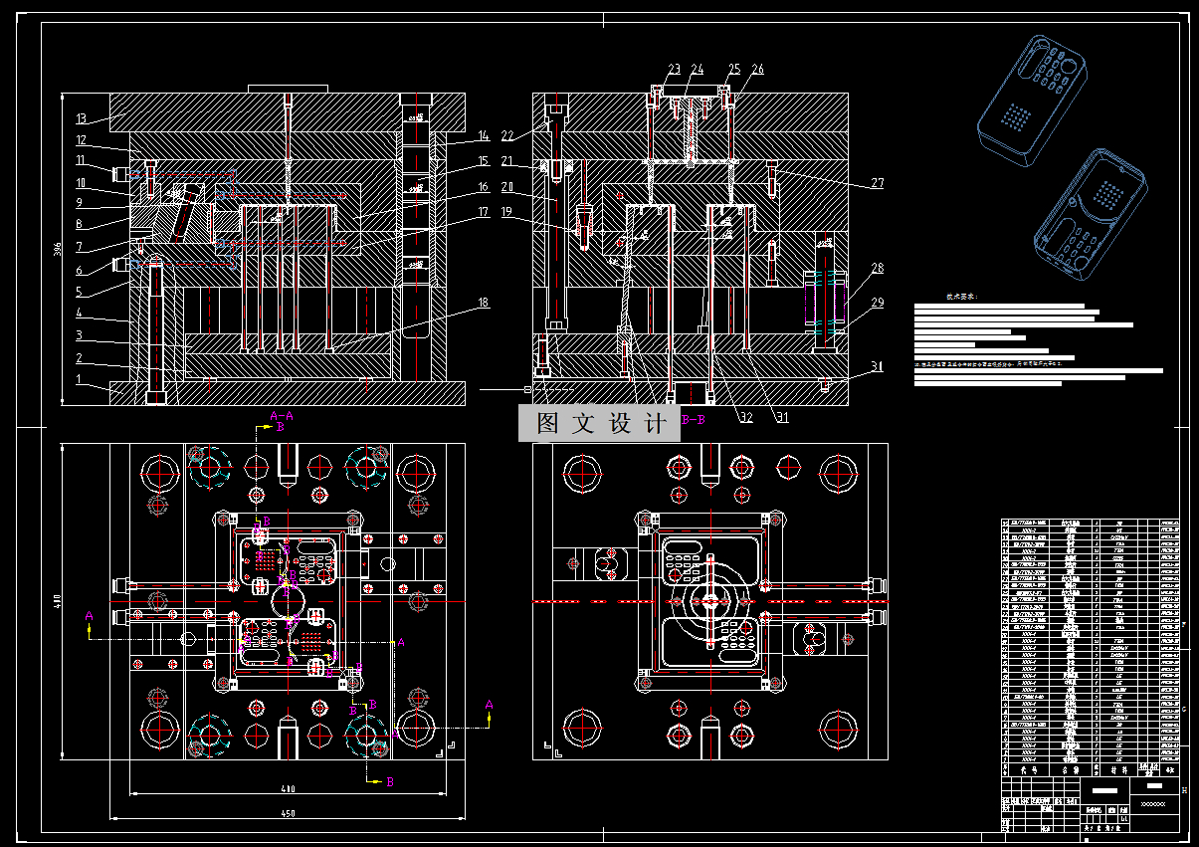Image resolution: width=1199 pixels, height=847 pixels.
Task: Select the magenta A-A section title
Action: (282, 415)
